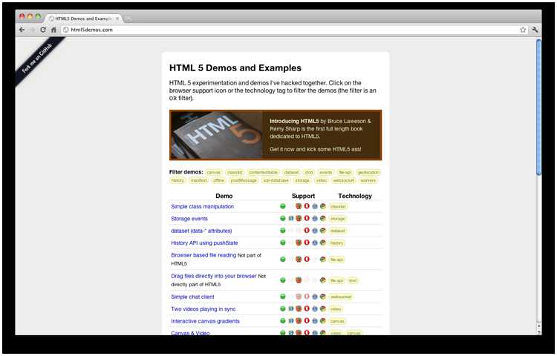Open the Simple chat client demo
Screen dimensions: 557x356
pos(192,297)
